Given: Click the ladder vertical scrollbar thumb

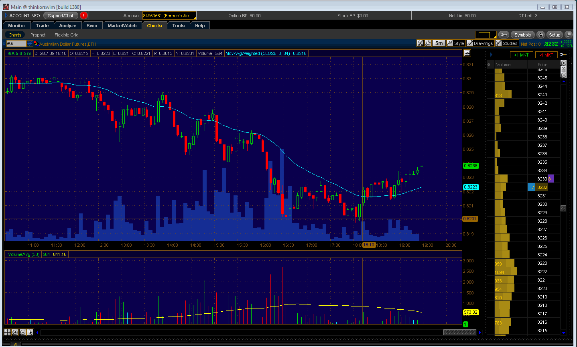Looking at the screenshot, I should tap(563, 208).
